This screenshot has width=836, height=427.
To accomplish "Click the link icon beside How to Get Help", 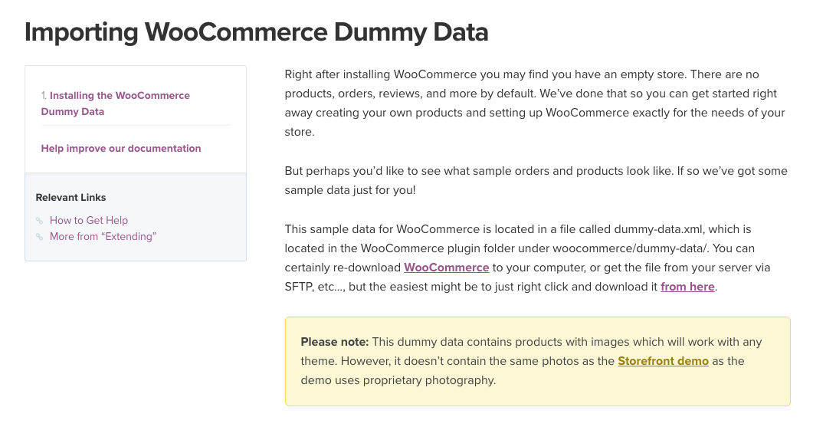I will [x=39, y=221].
